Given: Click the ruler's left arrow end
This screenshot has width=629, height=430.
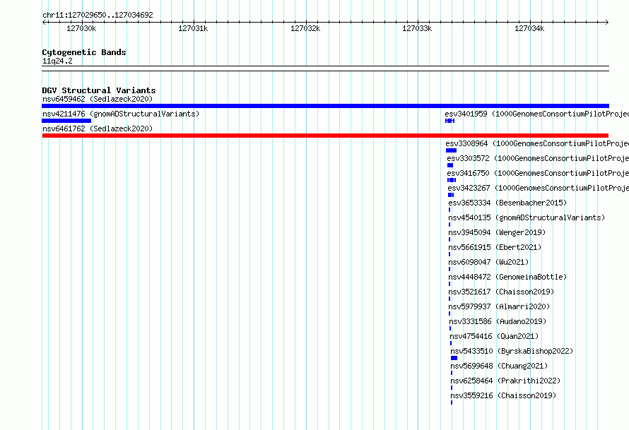Looking at the screenshot, I should pos(44,23).
